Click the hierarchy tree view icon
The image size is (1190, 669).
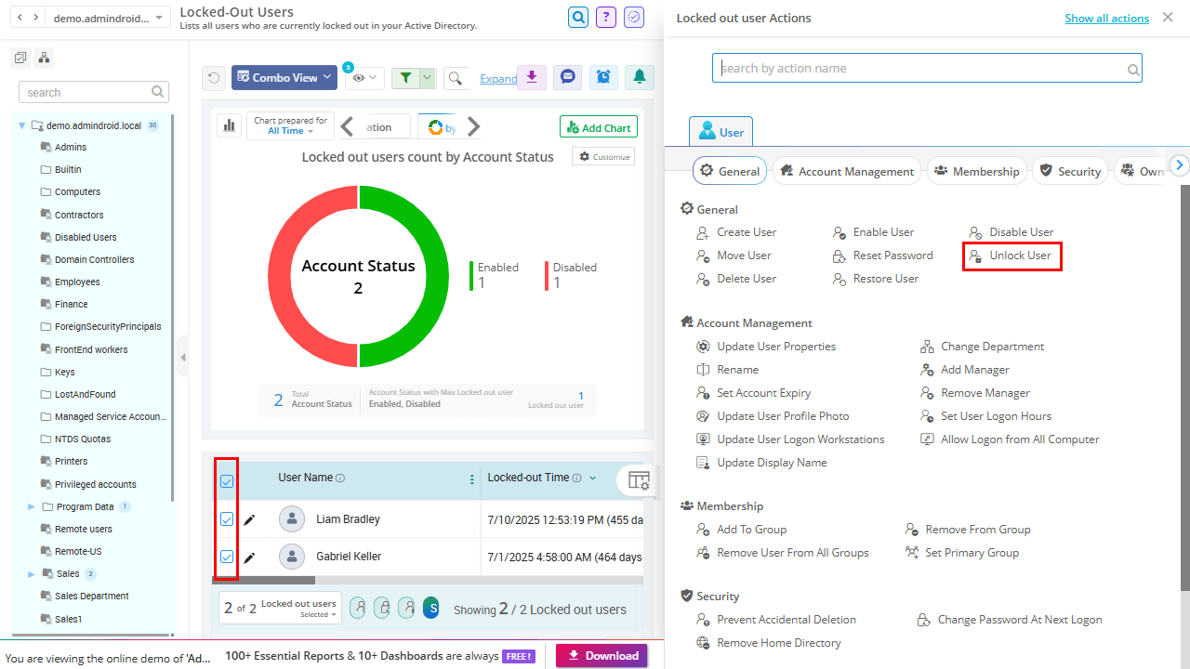(x=45, y=58)
